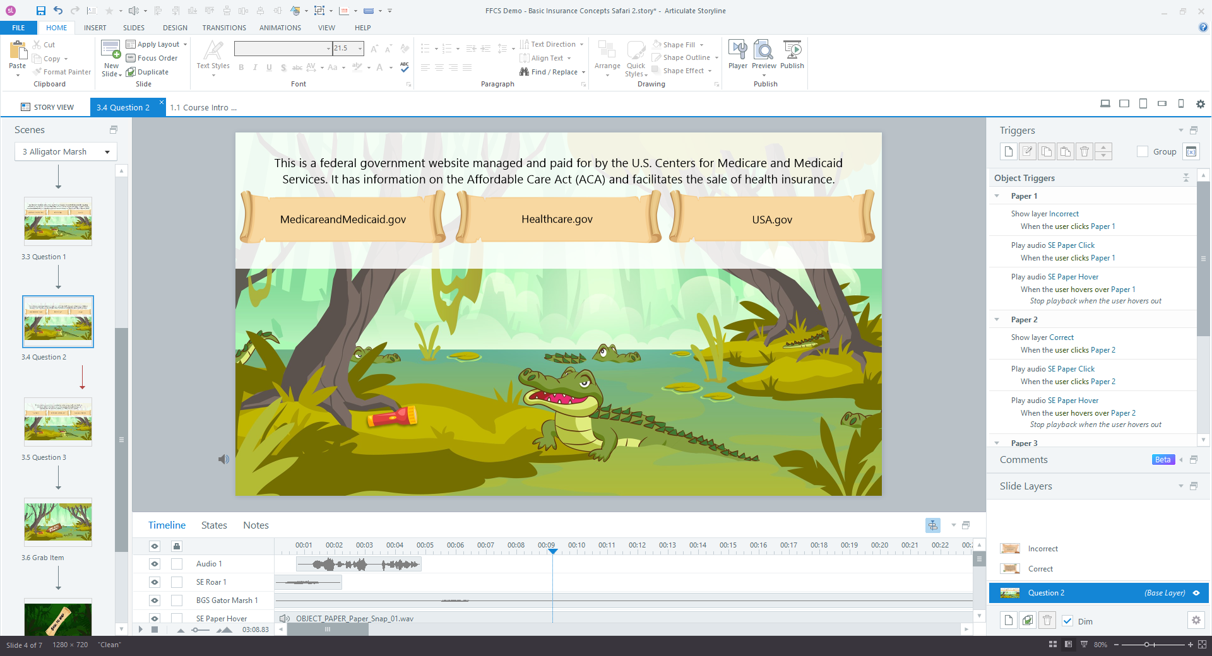1212x656 pixels.
Task: Open the States tab
Action: (214, 525)
